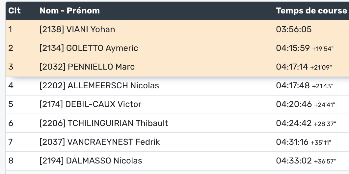Select ALLEMEERSCH Nicolas in the ranking
The image size is (349, 174).
pos(99,86)
